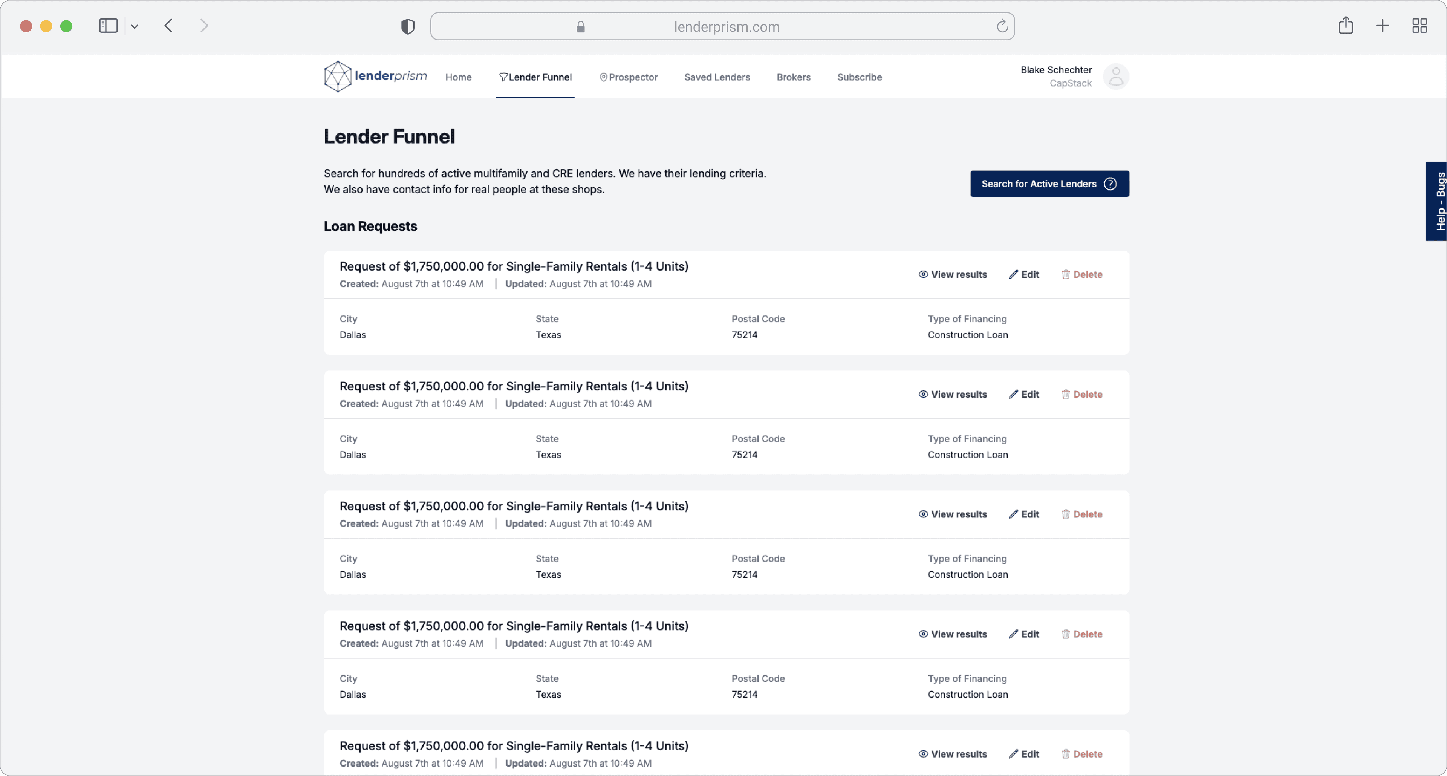Click the eye icon on the first loan request
Viewport: 1447px width, 776px height.
tap(923, 274)
